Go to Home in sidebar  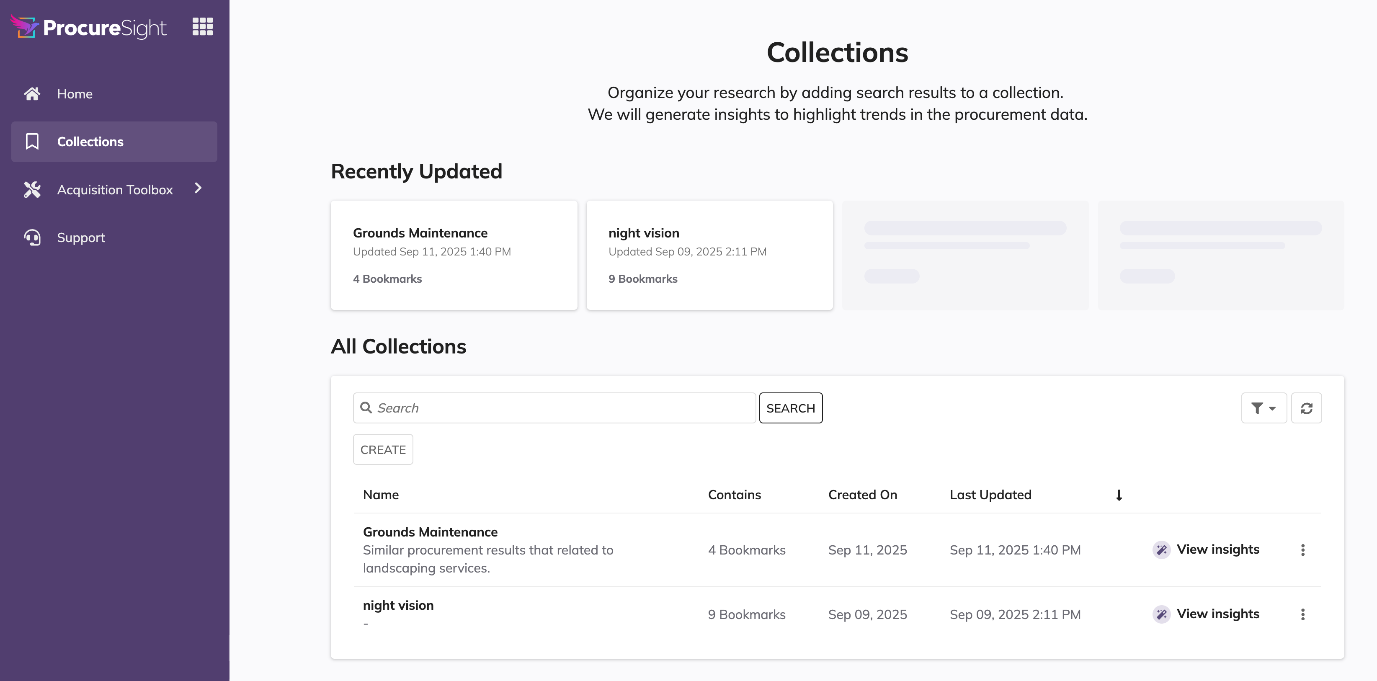114,93
